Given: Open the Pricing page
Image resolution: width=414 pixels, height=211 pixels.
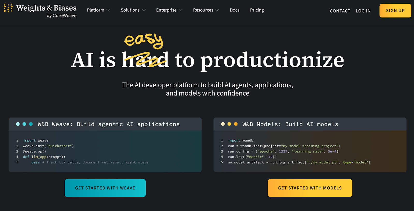Looking at the screenshot, I should pyautogui.click(x=257, y=10).
